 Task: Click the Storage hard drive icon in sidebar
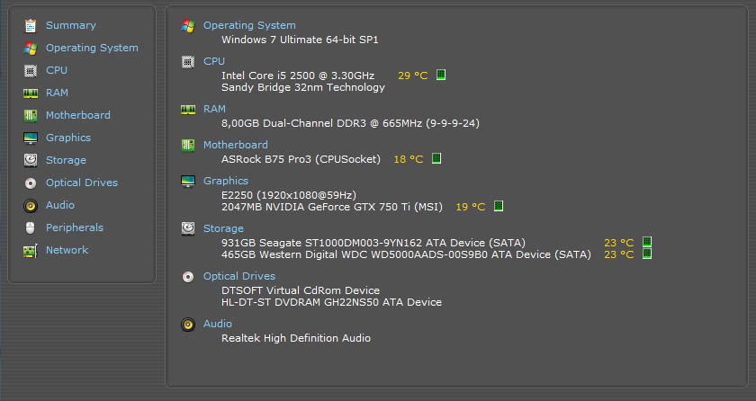(31, 160)
